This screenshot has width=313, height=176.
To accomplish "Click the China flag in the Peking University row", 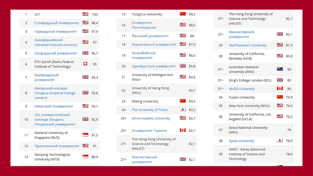I will tap(183, 101).
